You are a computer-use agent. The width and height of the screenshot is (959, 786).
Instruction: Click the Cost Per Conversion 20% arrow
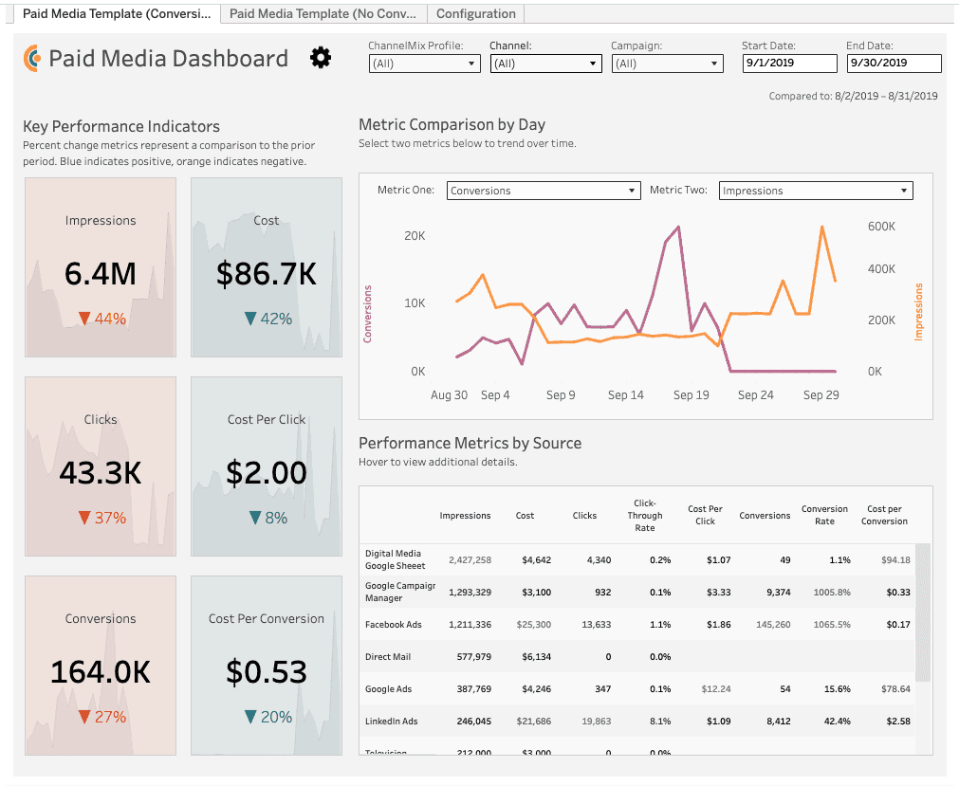click(250, 717)
